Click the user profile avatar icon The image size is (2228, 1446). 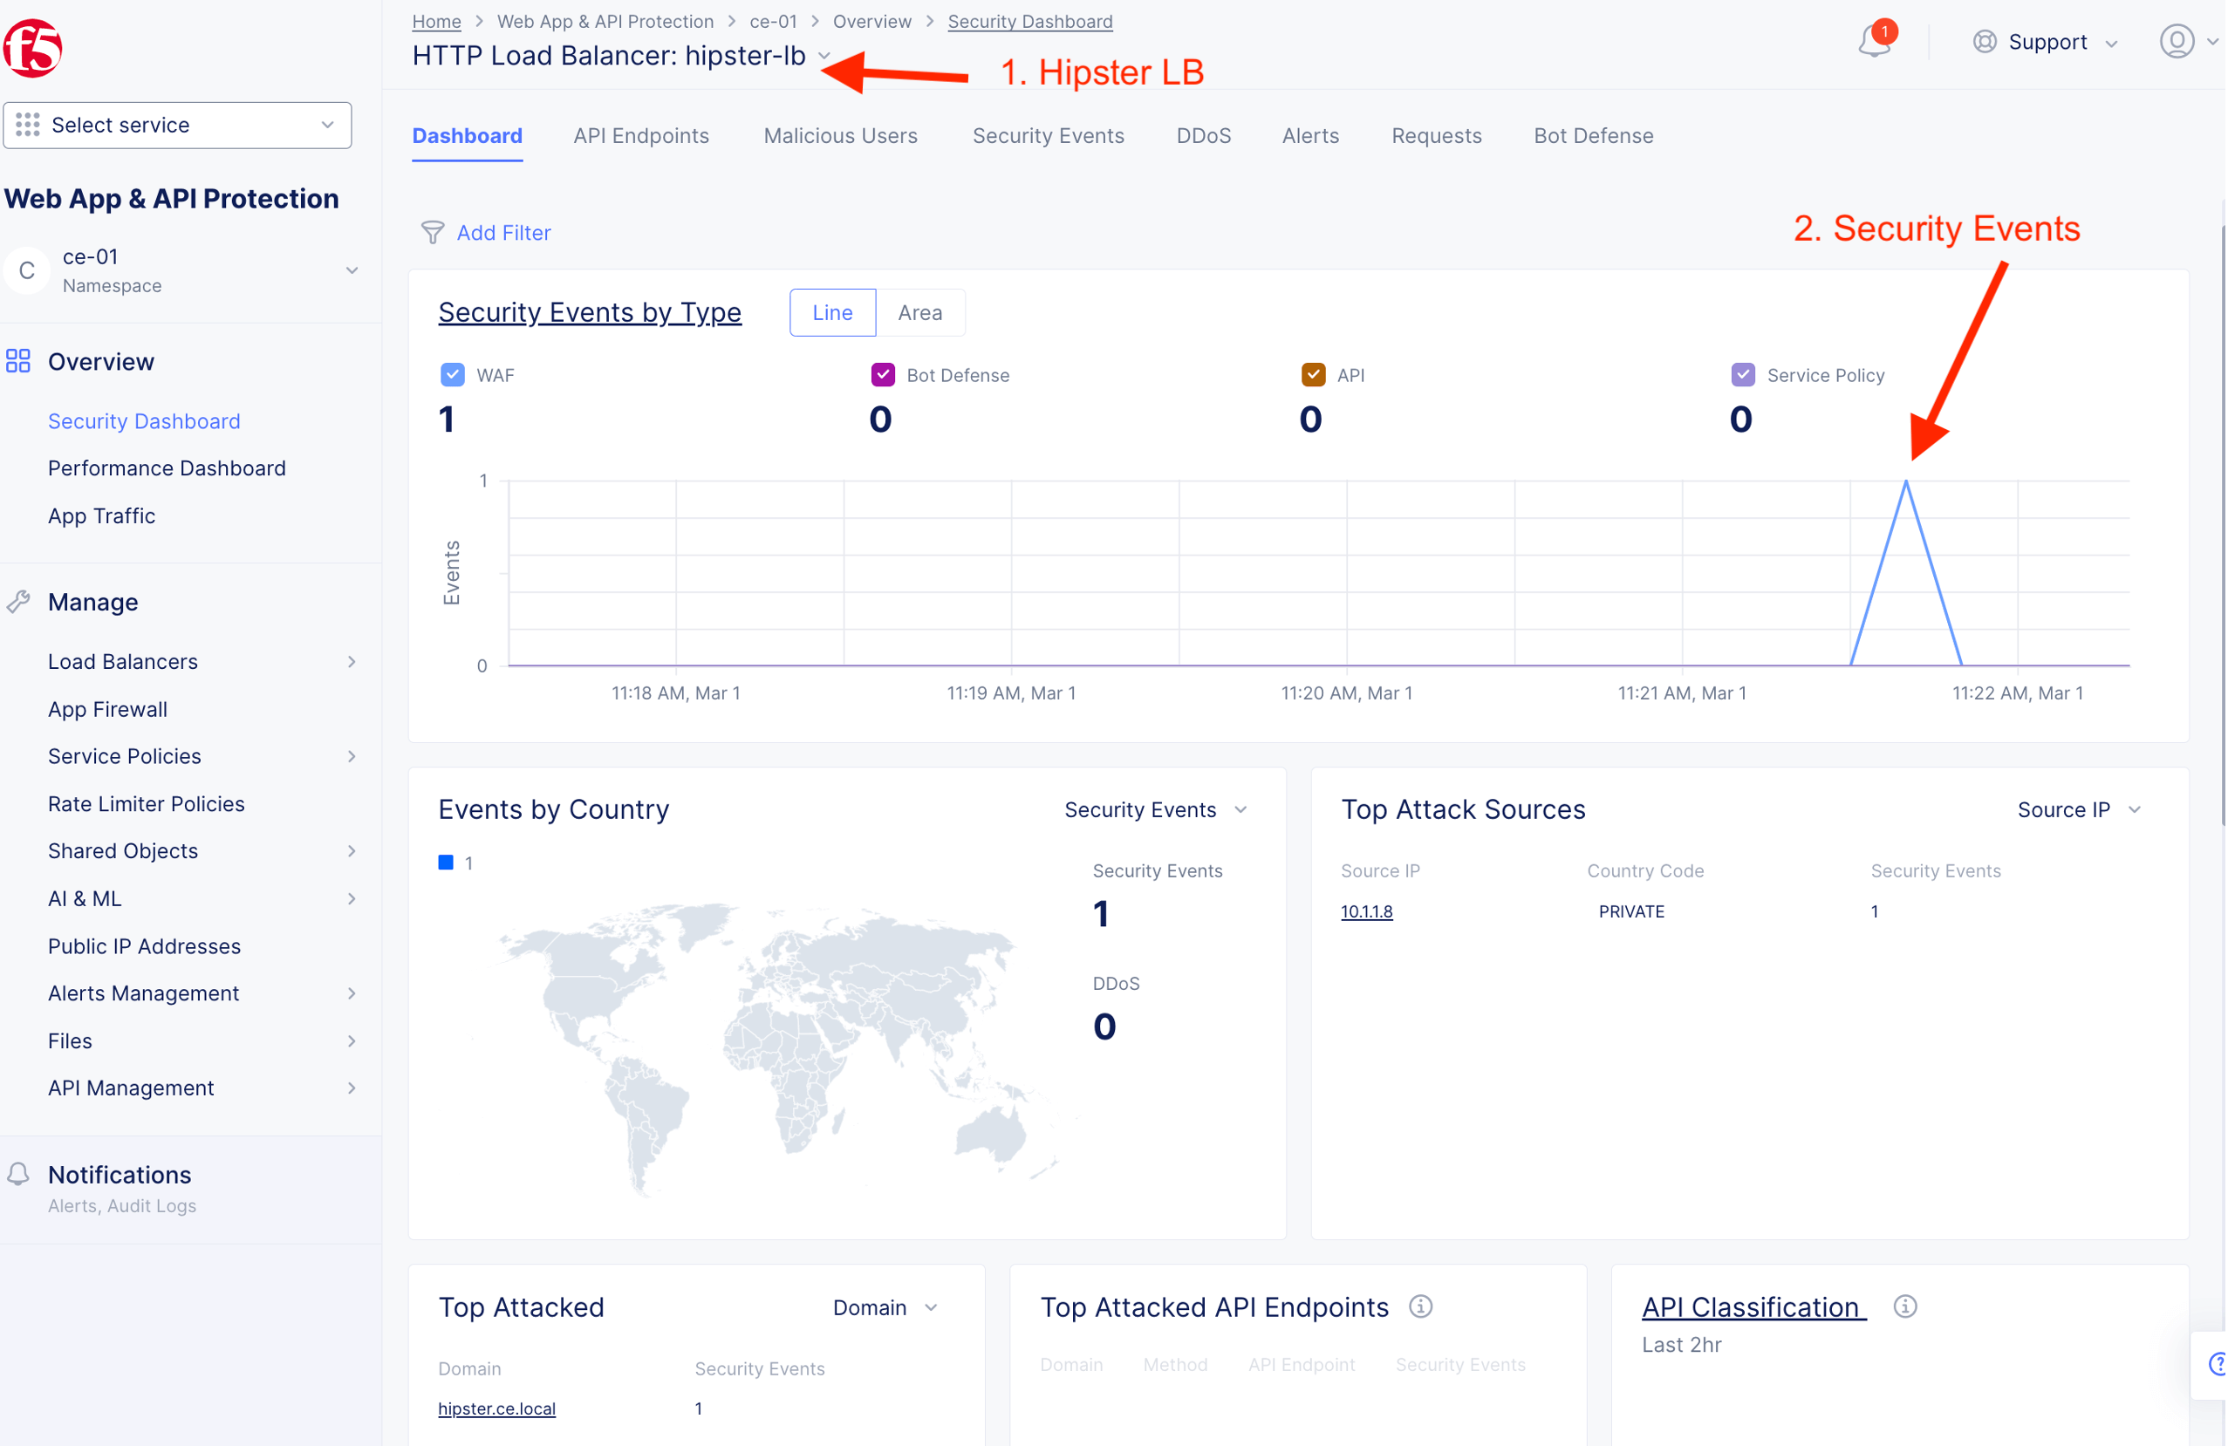2177,41
